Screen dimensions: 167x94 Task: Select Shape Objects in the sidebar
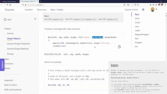(x=14, y=38)
